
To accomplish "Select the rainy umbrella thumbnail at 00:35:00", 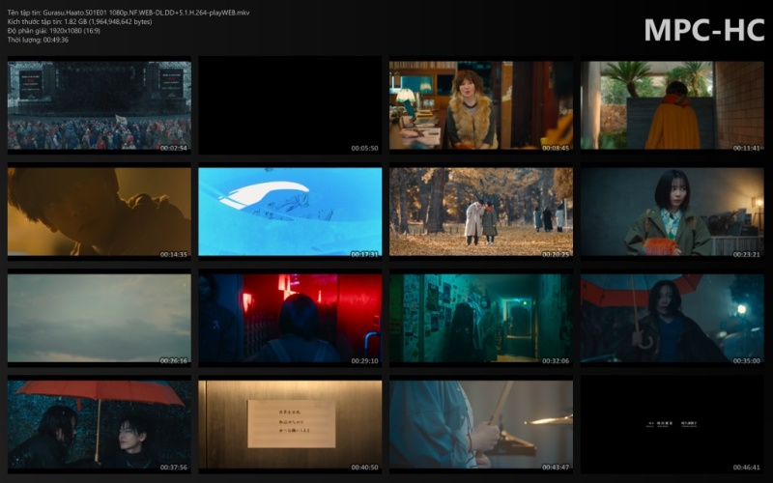I will coord(672,318).
